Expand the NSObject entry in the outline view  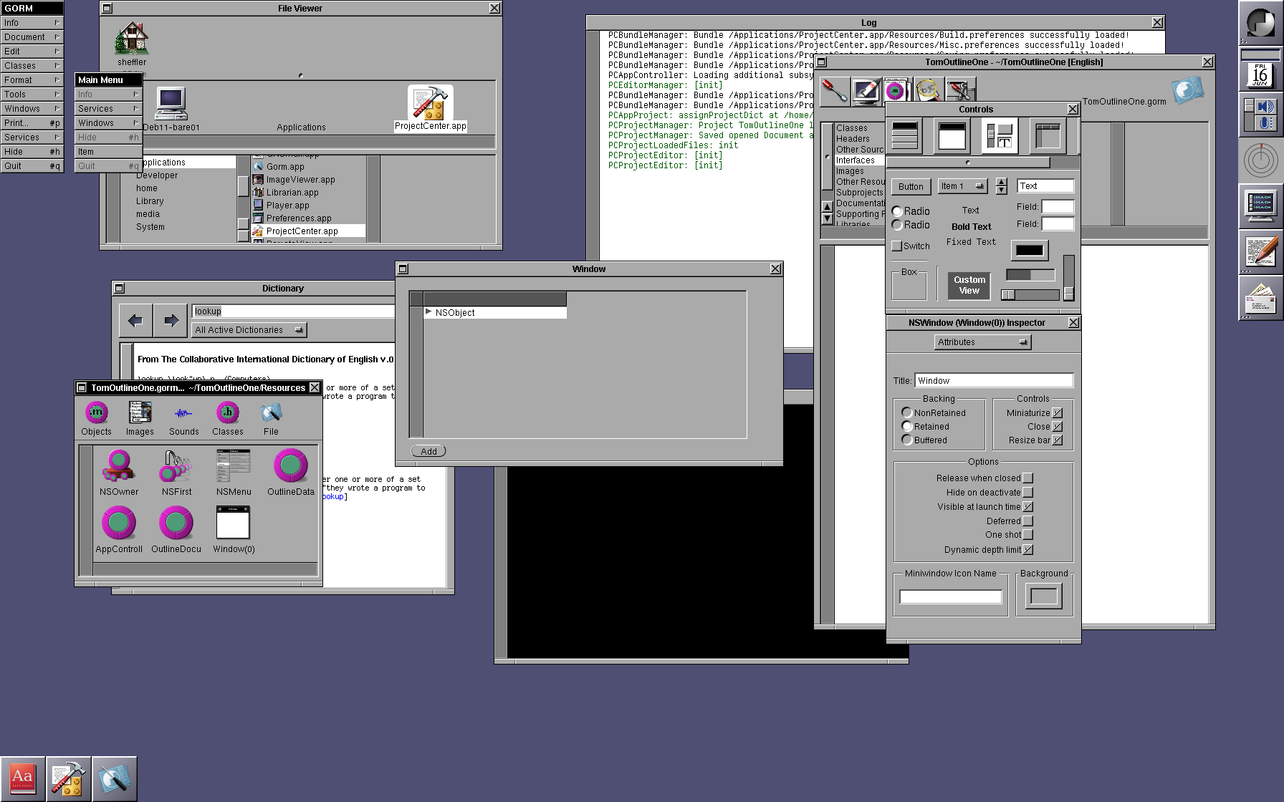[x=428, y=312]
